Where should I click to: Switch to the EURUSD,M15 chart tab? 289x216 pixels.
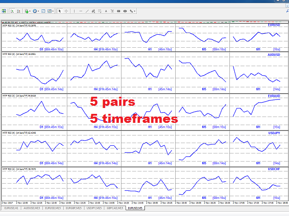pos(53,208)
